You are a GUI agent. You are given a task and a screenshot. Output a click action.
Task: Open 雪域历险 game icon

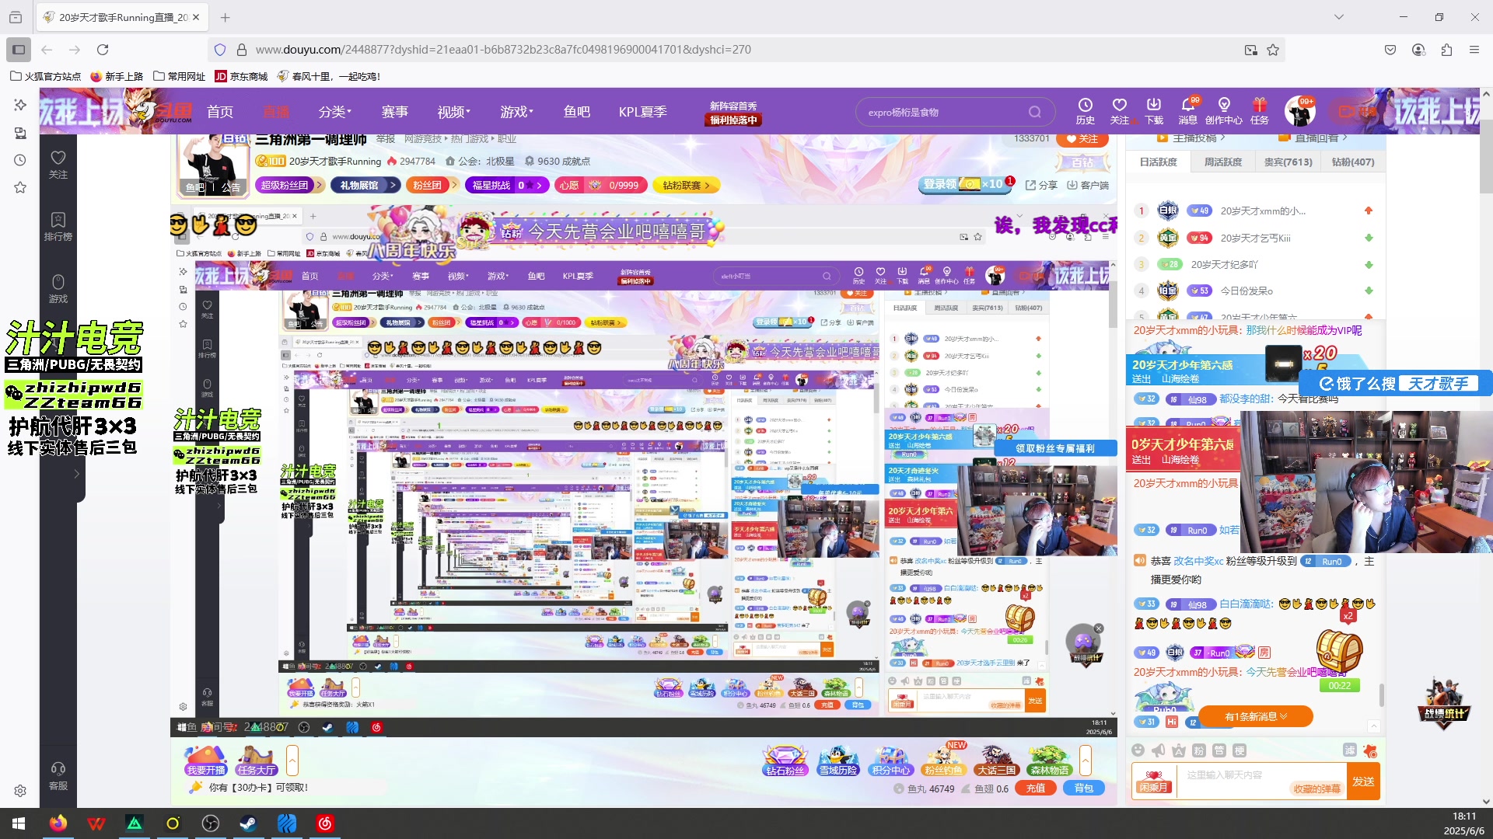[x=837, y=760]
